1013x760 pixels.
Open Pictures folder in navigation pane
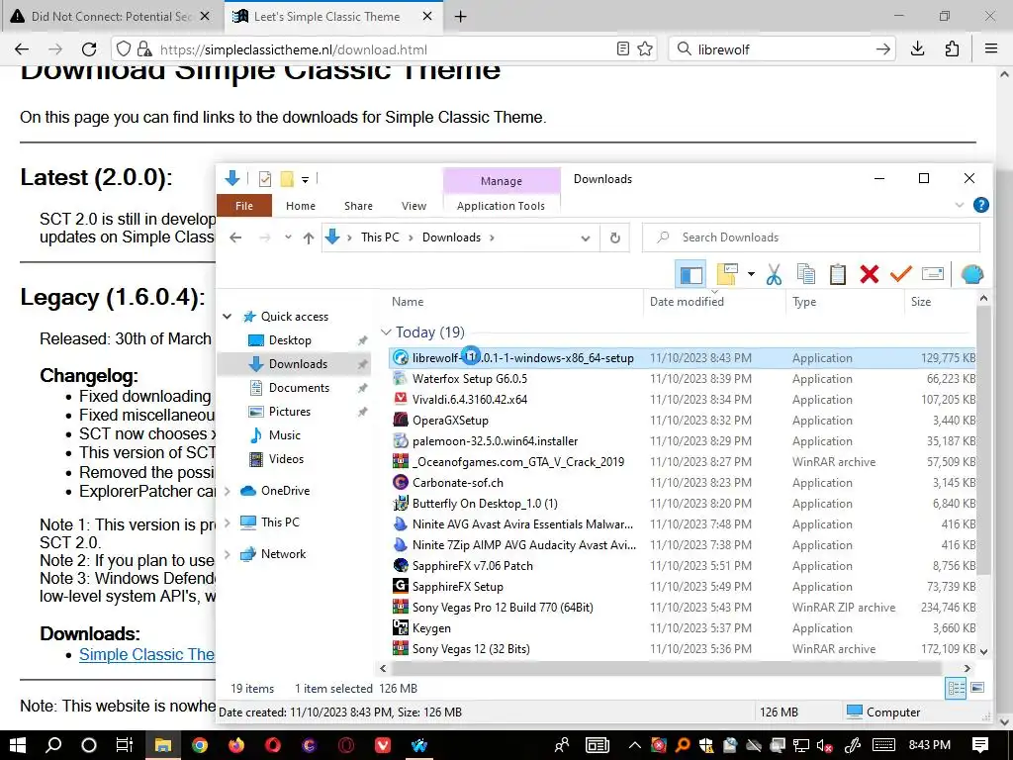pos(290,412)
